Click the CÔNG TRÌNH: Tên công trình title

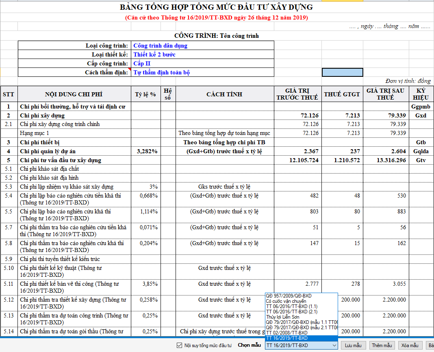[x=217, y=36]
